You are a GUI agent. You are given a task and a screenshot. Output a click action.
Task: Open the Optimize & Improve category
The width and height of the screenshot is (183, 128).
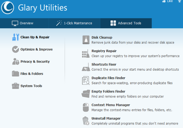tap(32, 49)
